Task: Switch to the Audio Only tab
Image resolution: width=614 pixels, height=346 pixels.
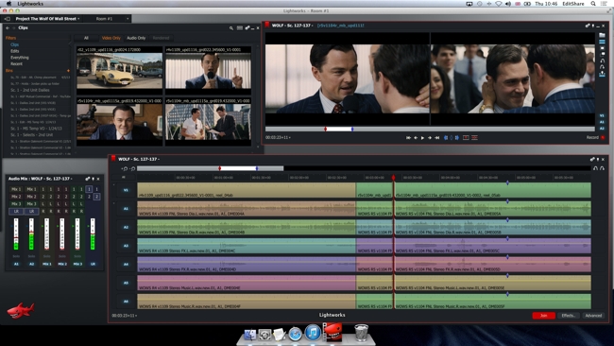Action: pyautogui.click(x=136, y=38)
